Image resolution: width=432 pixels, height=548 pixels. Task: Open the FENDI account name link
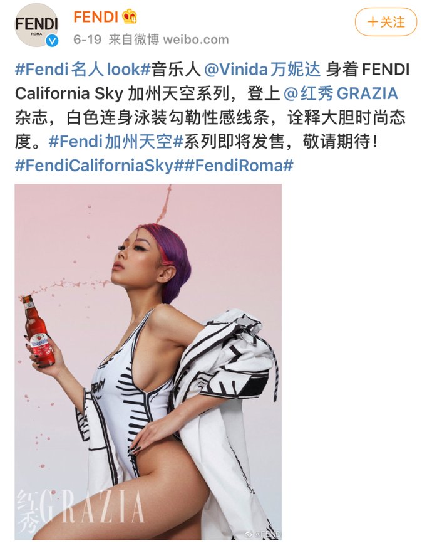click(x=96, y=17)
